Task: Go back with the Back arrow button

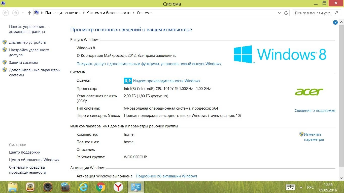Action: 6,13
